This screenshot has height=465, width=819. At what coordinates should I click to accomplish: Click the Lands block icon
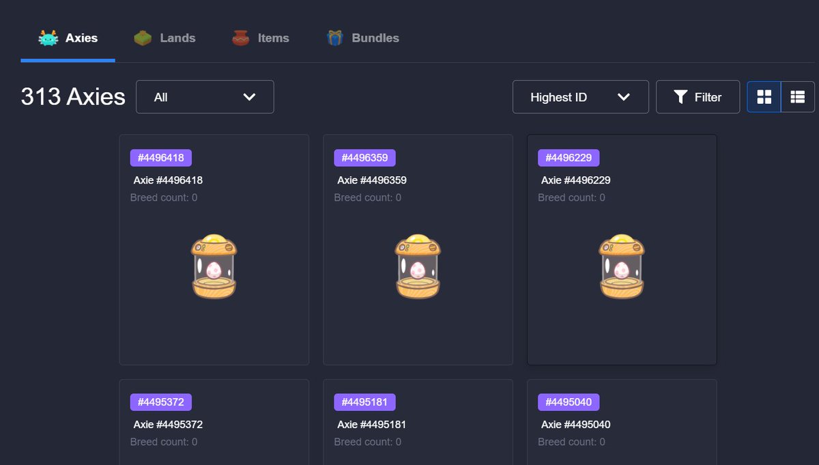pos(143,38)
